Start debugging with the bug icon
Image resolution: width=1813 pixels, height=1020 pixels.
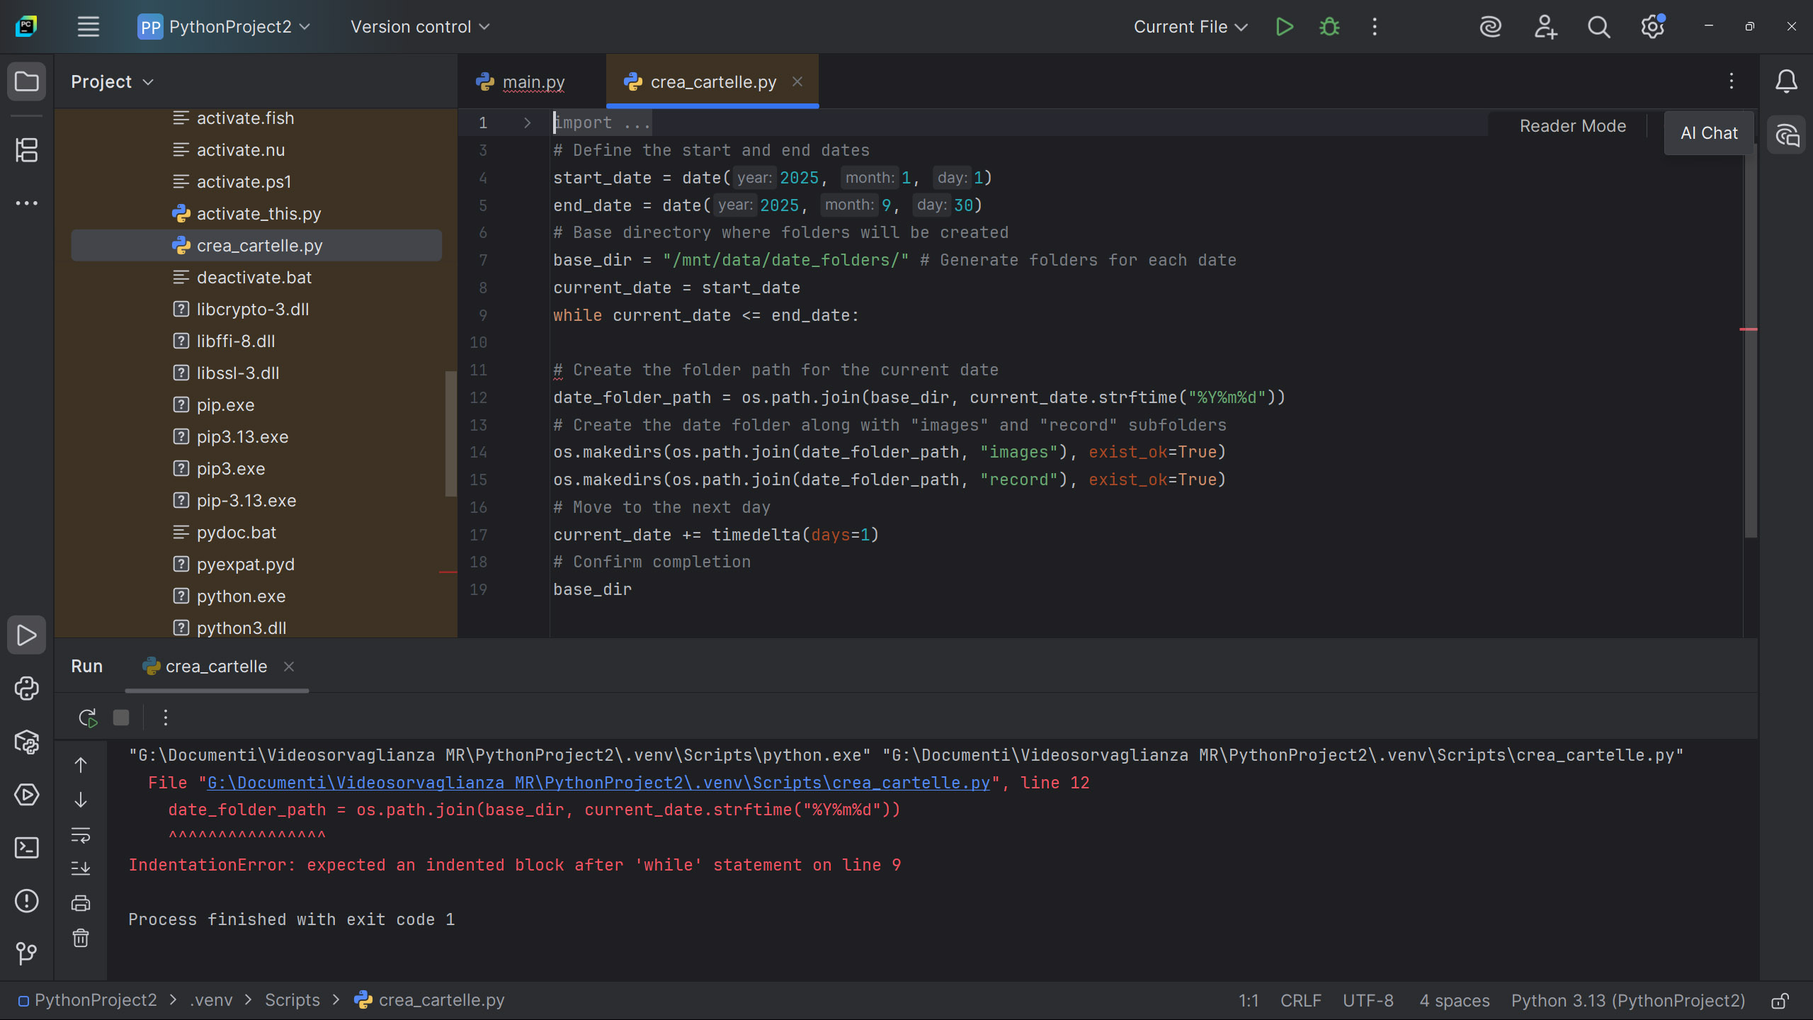tap(1329, 27)
